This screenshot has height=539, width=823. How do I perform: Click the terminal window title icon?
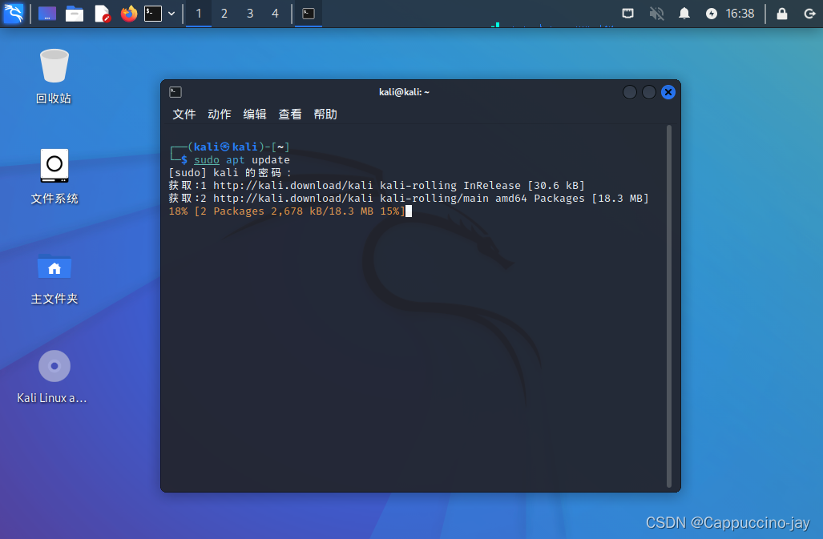[x=175, y=92]
